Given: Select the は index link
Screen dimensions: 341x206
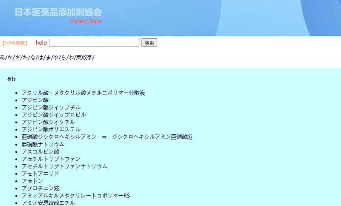Looking at the screenshot, I should tap(41, 58).
